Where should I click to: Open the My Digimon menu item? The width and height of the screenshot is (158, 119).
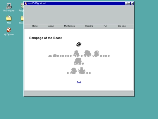[x=69, y=26]
